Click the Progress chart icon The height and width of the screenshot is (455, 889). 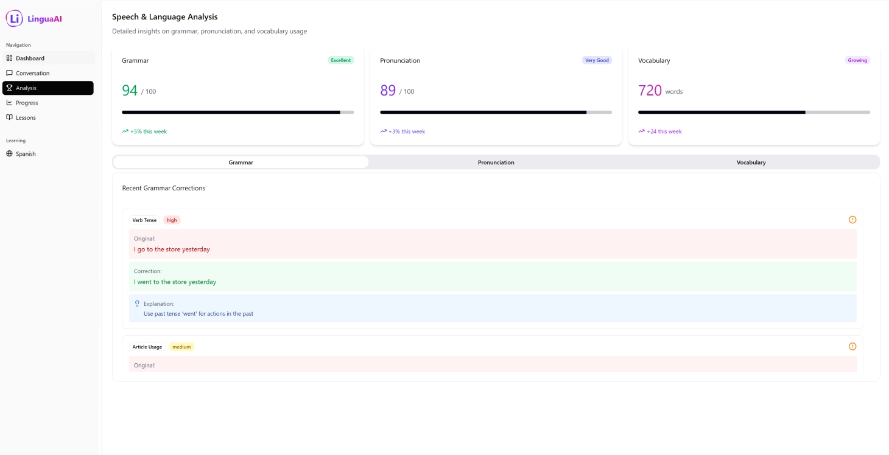[x=9, y=103]
